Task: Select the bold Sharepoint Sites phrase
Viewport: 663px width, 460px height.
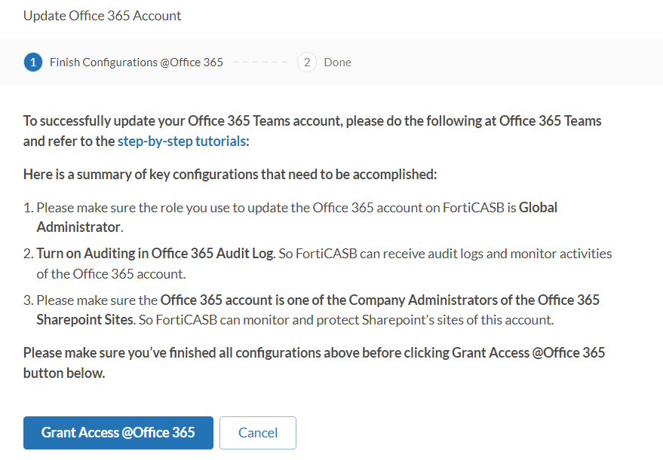Action: (x=83, y=319)
